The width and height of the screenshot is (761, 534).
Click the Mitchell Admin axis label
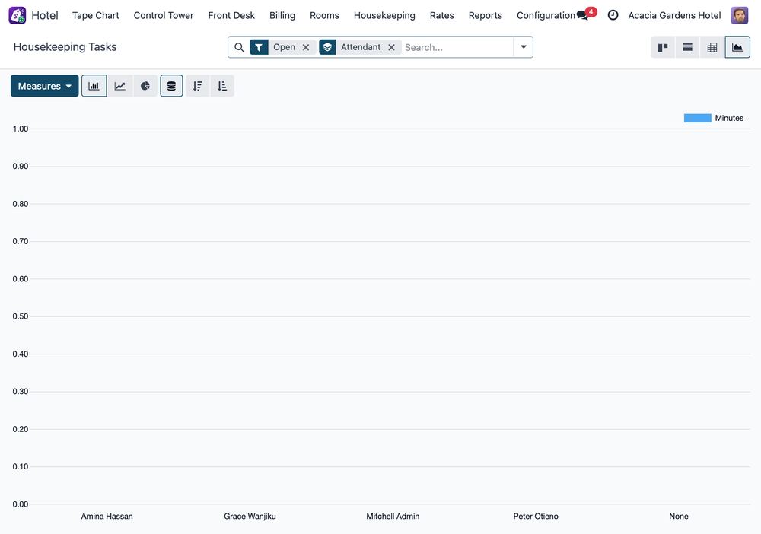tap(393, 516)
